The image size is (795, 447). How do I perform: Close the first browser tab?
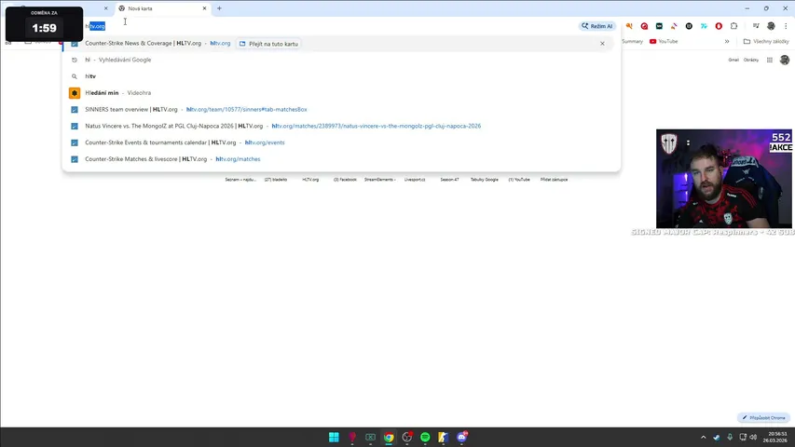105,8
